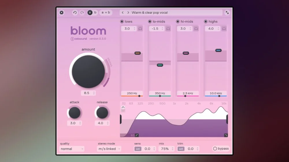The height and width of the screenshot is (162, 289).
Task: Solo-listen to the lows band
Action: [140, 29]
